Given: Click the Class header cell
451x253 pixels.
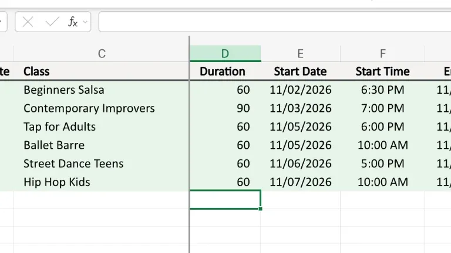Looking at the screenshot, I should pyautogui.click(x=102, y=71).
